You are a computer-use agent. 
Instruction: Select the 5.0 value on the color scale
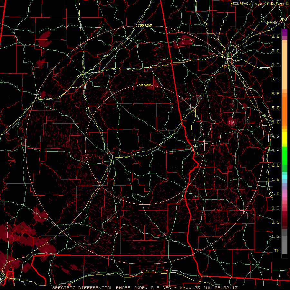pos(275,122)
